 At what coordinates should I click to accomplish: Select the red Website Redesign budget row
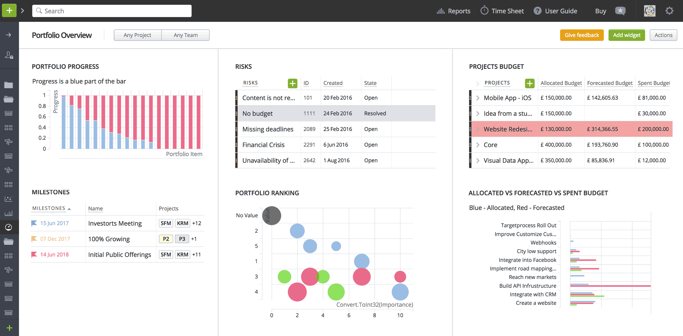coord(560,129)
